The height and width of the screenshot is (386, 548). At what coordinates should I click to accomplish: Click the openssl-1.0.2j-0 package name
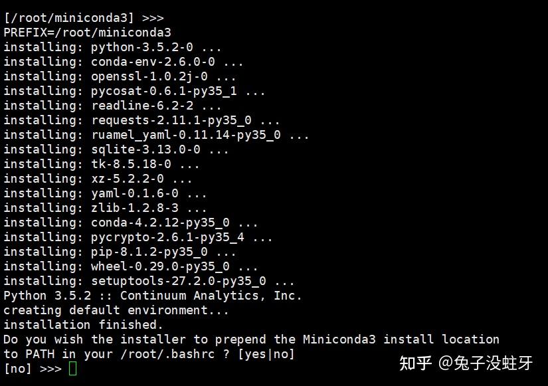pyautogui.click(x=149, y=77)
